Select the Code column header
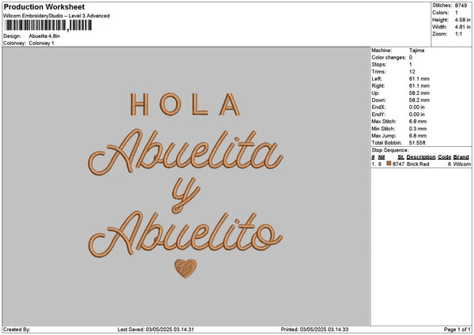The height and width of the screenshot is (335, 474). 445,156
